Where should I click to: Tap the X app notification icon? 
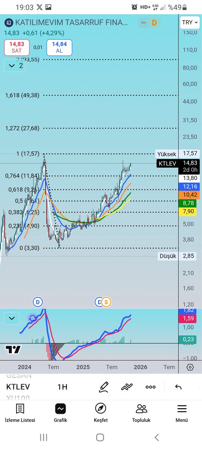click(40, 7)
